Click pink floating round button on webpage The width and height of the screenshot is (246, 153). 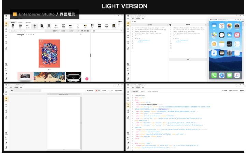click(x=87, y=79)
